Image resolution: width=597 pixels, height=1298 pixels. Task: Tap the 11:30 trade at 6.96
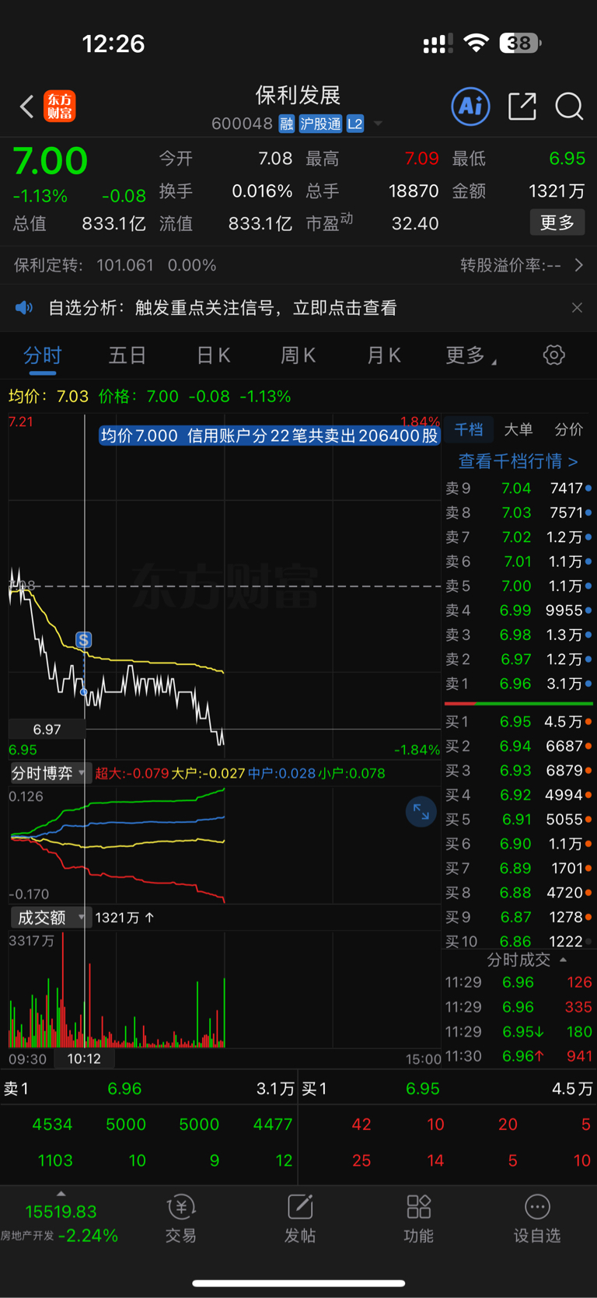tap(518, 1056)
